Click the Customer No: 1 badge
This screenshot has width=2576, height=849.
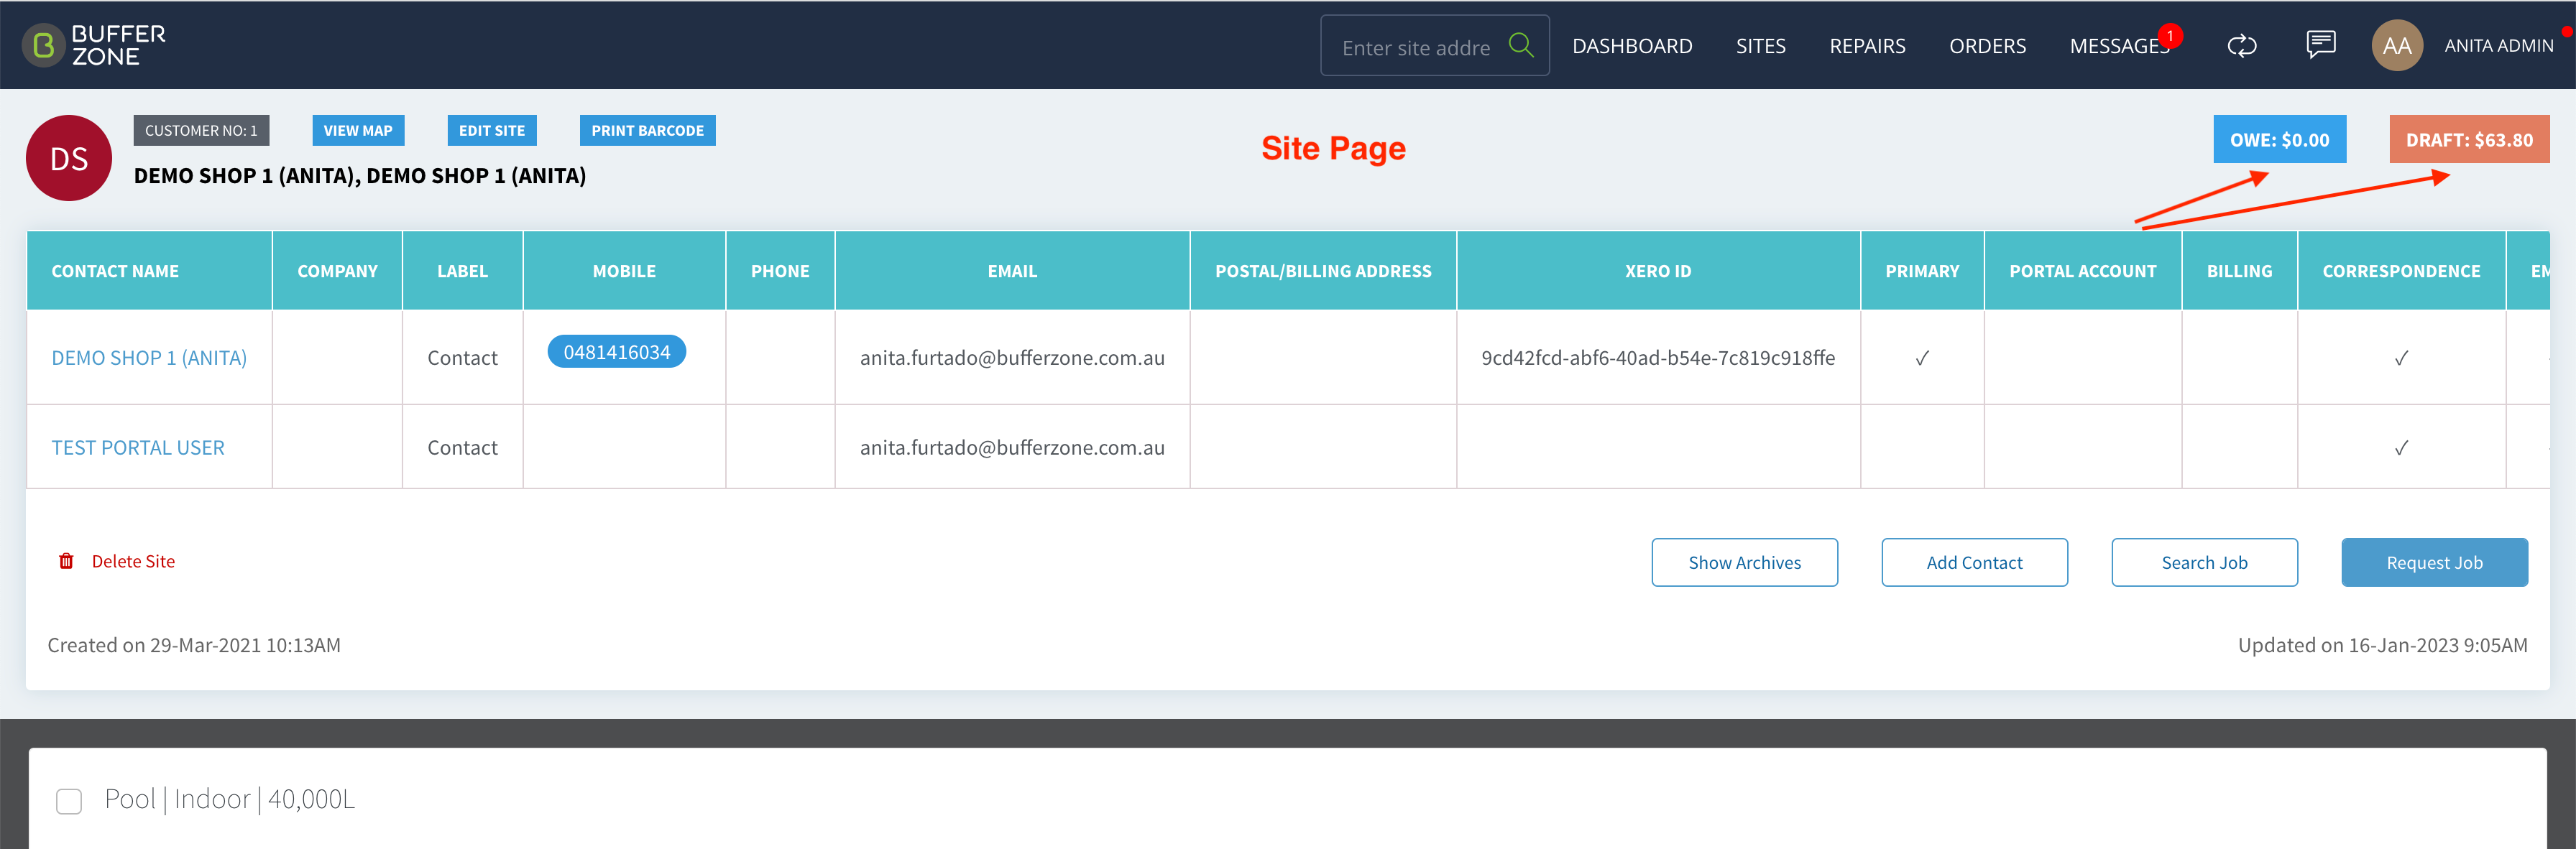click(x=201, y=131)
